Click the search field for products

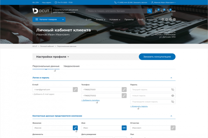116,11
